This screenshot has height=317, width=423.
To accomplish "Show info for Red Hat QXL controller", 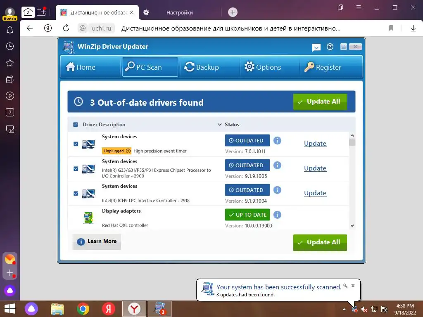I will [277, 215].
